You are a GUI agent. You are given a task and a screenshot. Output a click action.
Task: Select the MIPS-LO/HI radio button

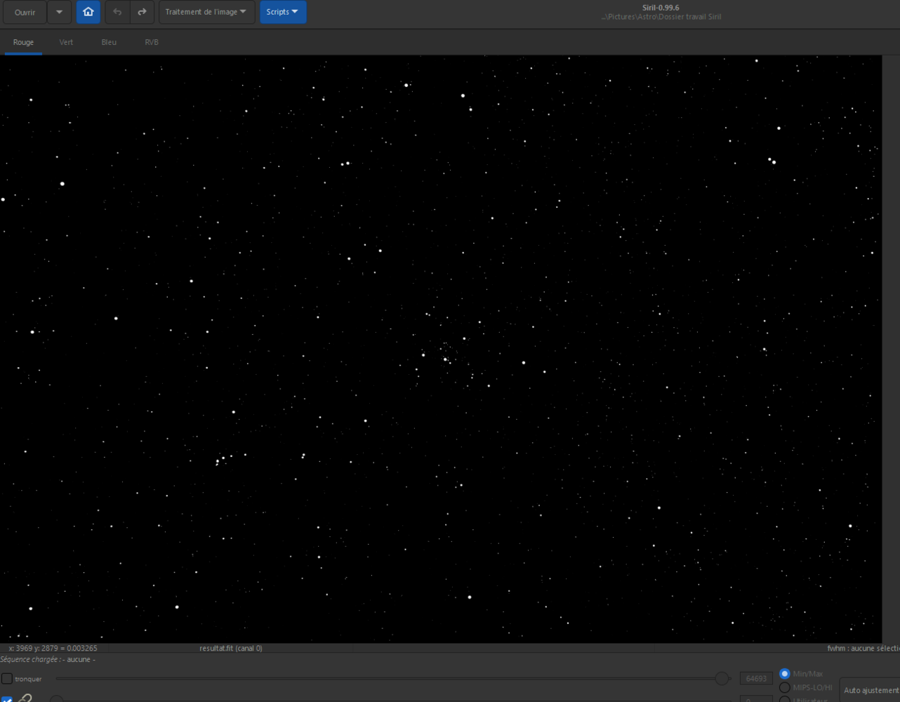tap(784, 688)
